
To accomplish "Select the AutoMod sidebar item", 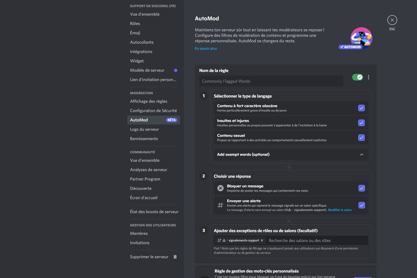I will point(153,120).
